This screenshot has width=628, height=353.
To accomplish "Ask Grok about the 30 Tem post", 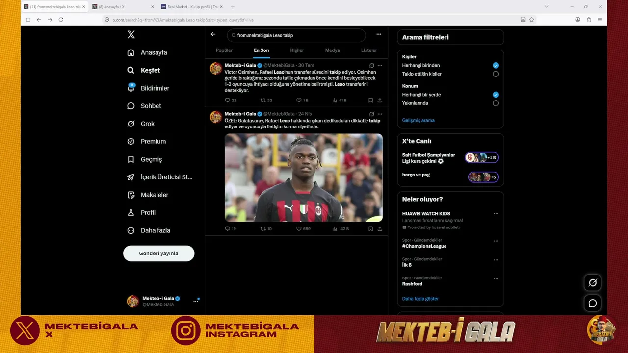I will [371, 65].
